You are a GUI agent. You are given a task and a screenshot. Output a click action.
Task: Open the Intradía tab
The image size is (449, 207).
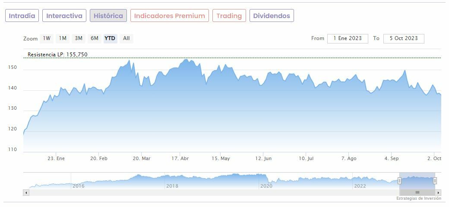tap(22, 16)
